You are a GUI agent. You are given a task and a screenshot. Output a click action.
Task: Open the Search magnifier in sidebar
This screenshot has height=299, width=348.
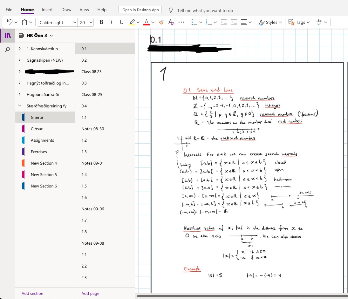click(8, 49)
